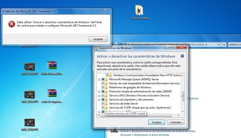Click folder icon of Servicios de TCPIP simple row
241x138 pixels.
click(x=106, y=107)
